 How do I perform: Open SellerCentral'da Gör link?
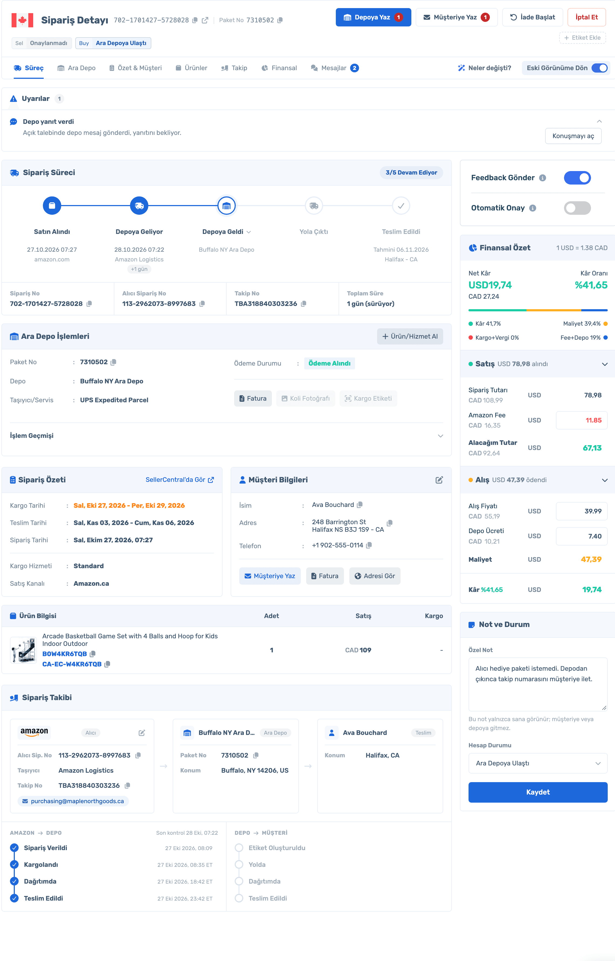(x=180, y=480)
